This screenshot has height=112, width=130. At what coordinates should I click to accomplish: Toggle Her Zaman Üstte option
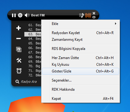80,58
